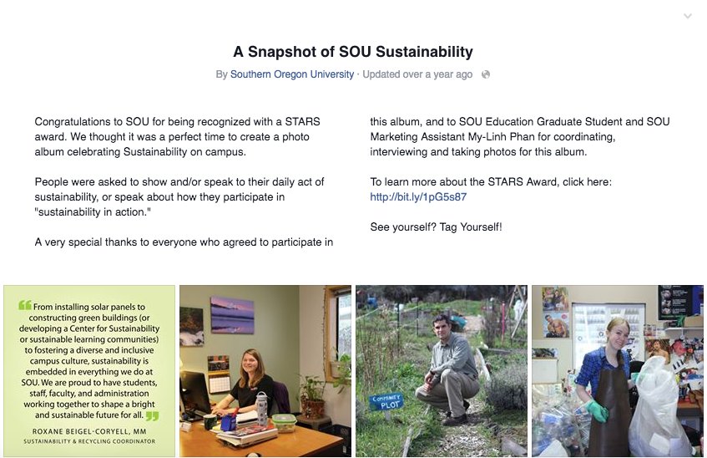Click the Congratulations to SOU paragraph
Viewport: 707px width, 458px height.
click(x=178, y=137)
